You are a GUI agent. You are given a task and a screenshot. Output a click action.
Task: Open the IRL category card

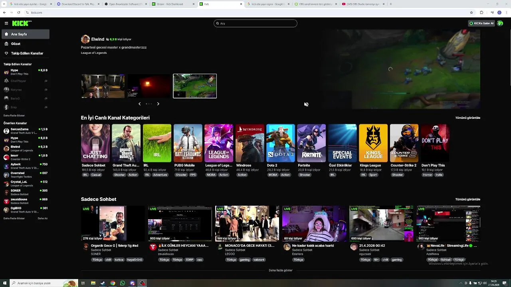click(157, 143)
